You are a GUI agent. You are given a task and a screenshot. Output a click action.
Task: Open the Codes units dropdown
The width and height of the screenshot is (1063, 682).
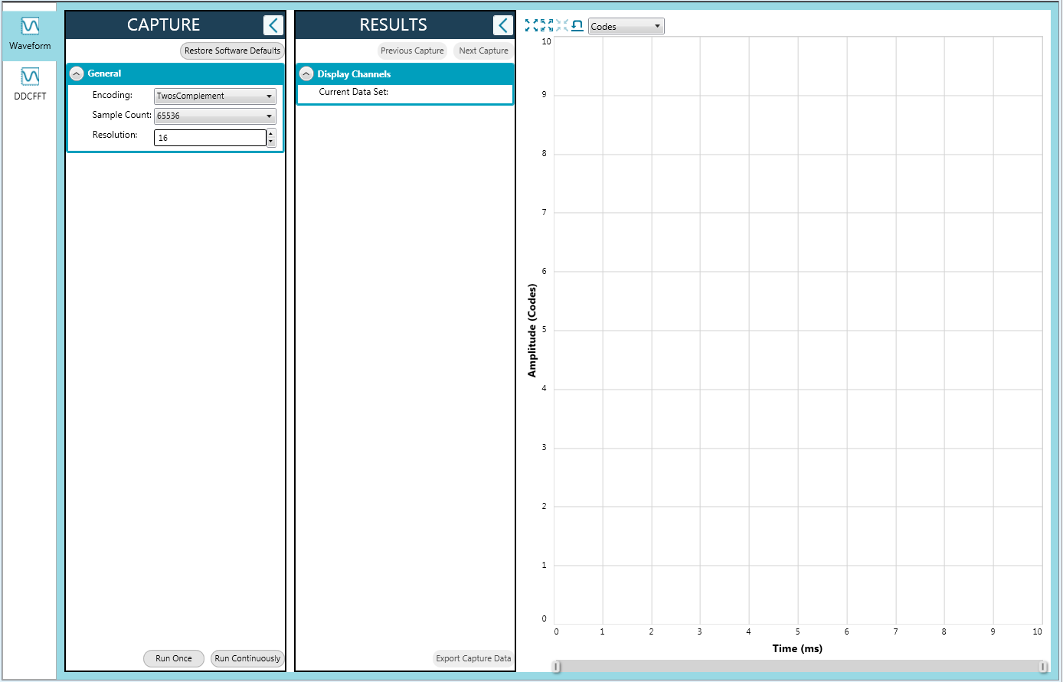tap(626, 27)
